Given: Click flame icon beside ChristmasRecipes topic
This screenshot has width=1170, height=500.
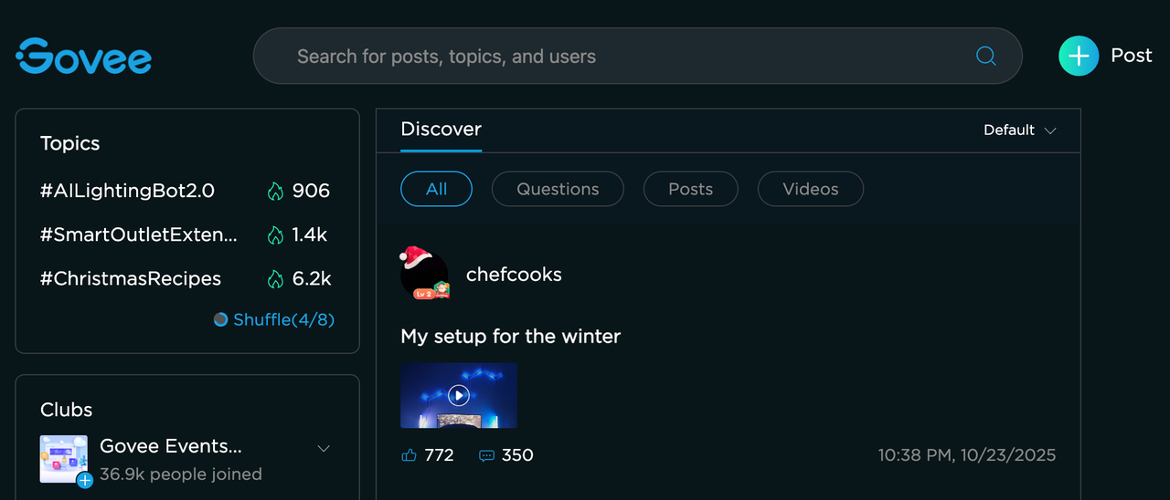Looking at the screenshot, I should (x=275, y=279).
